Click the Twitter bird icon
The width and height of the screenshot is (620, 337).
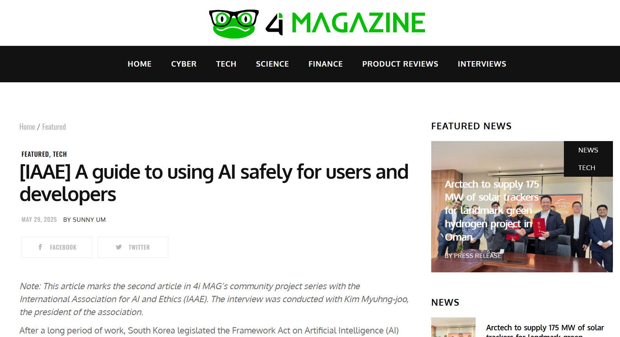tap(119, 247)
